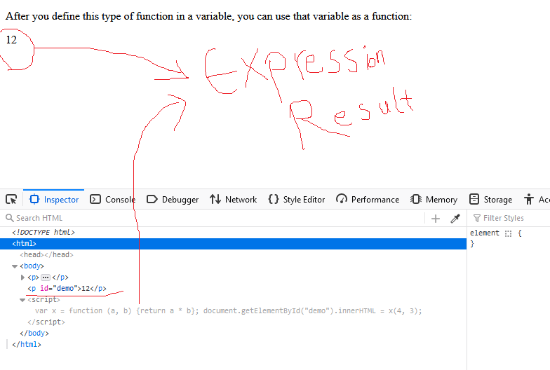Switch to the Console tab
Viewport: 550px width, 370px height.
click(x=112, y=199)
